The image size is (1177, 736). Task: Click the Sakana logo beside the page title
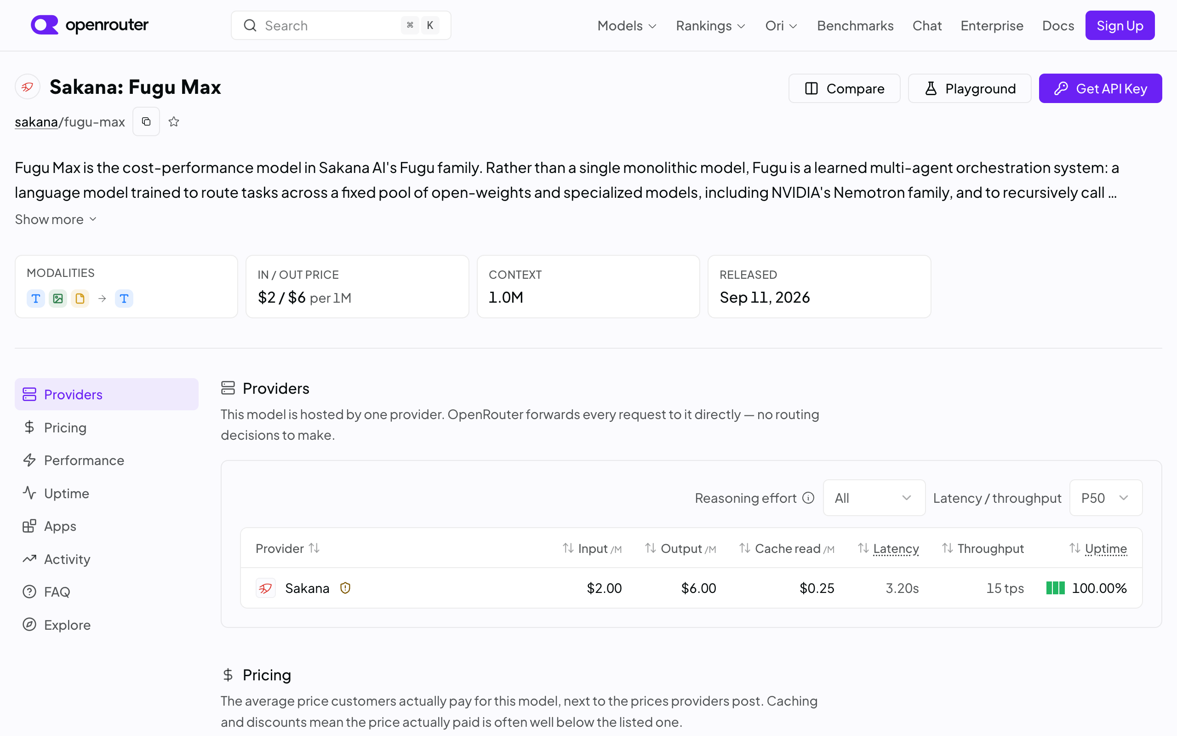pyautogui.click(x=27, y=87)
